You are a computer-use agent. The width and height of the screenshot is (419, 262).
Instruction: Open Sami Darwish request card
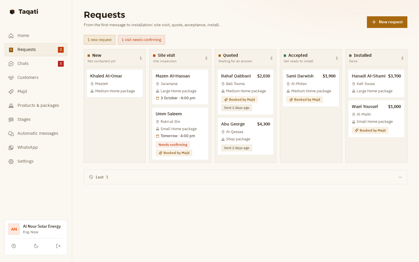[311, 88]
